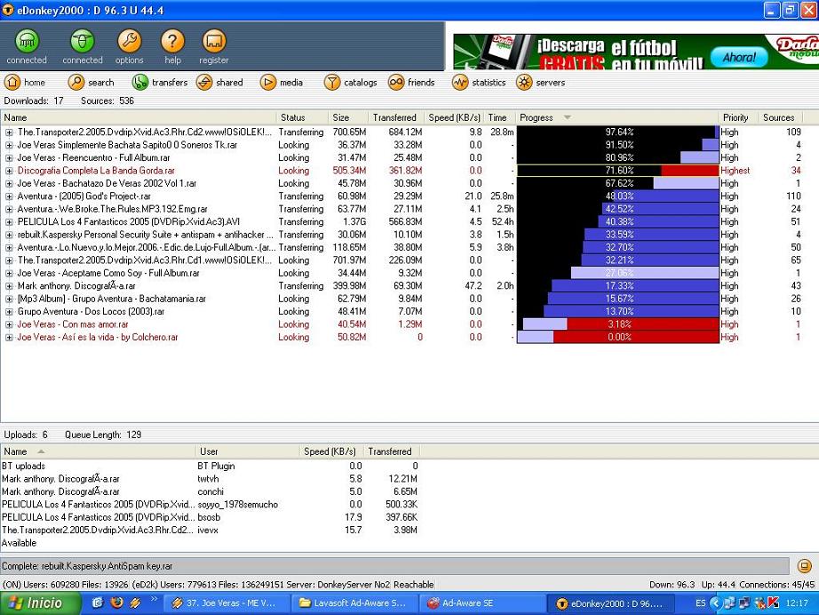Expand PELICULA Los 4 Fantasticos row

pyautogui.click(x=9, y=222)
